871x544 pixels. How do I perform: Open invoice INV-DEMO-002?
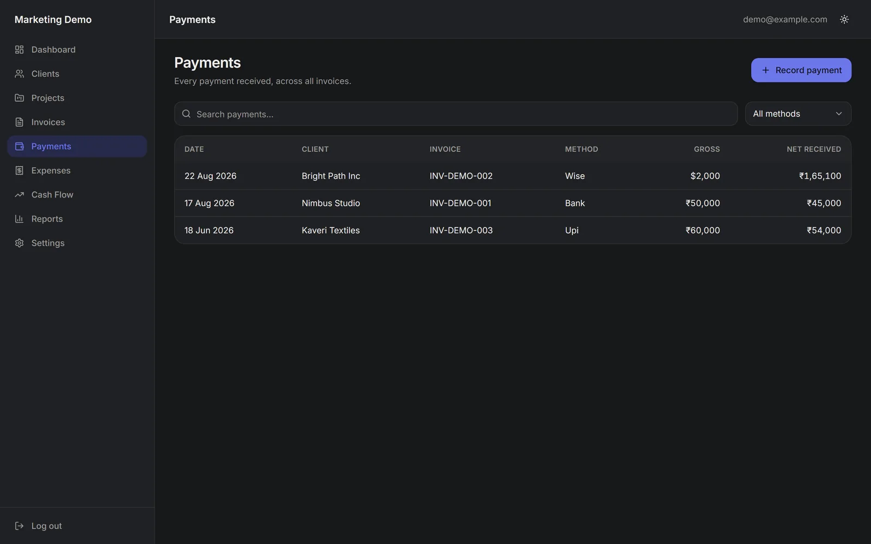click(461, 176)
